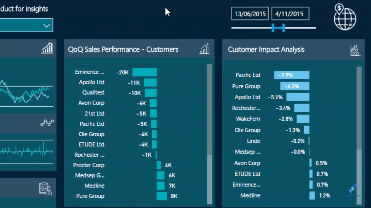371x208 pixels.
Task: Click the Customer Impact Analysis chart icon
Action: coord(355,50)
